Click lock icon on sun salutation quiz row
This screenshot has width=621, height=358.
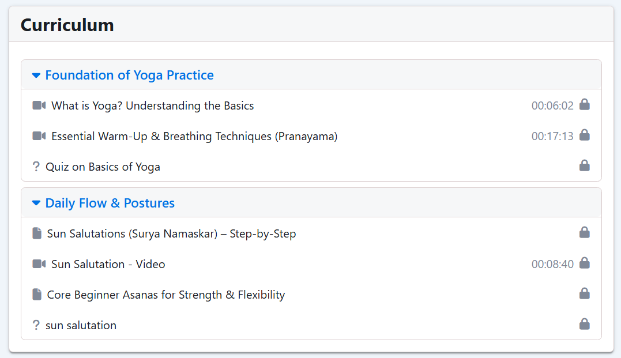(x=585, y=324)
